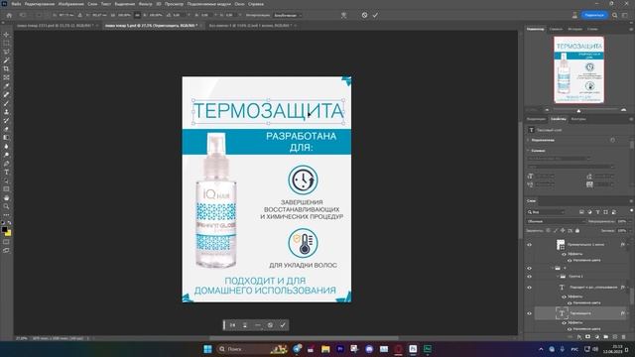Select the Magic Wand tool
The width and height of the screenshot is (635, 357).
pos(6,60)
